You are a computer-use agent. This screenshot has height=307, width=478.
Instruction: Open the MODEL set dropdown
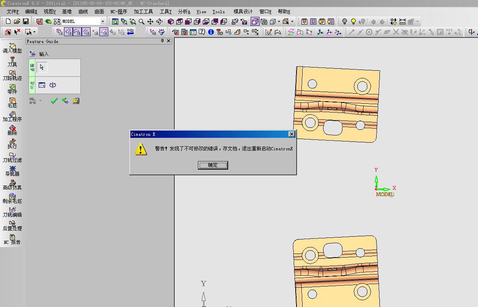103,21
